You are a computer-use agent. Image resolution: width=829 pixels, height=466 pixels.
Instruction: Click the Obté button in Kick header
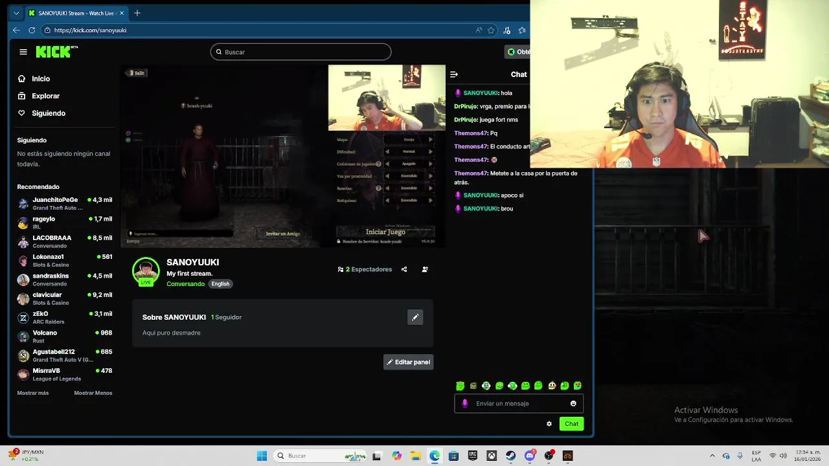click(518, 52)
